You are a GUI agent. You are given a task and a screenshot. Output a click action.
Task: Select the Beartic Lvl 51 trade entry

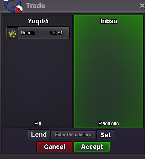tap(38, 33)
